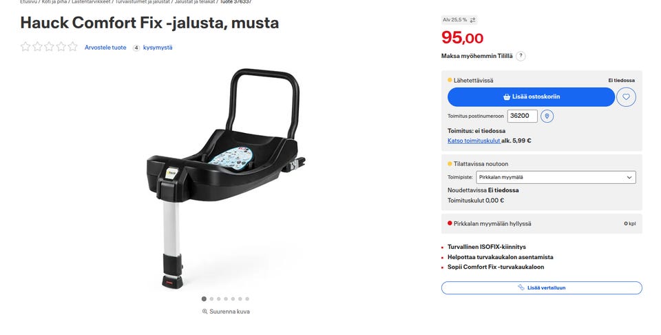The image size is (661, 335).
Task: Click the postal code field with 36200
Action: pyautogui.click(x=523, y=116)
